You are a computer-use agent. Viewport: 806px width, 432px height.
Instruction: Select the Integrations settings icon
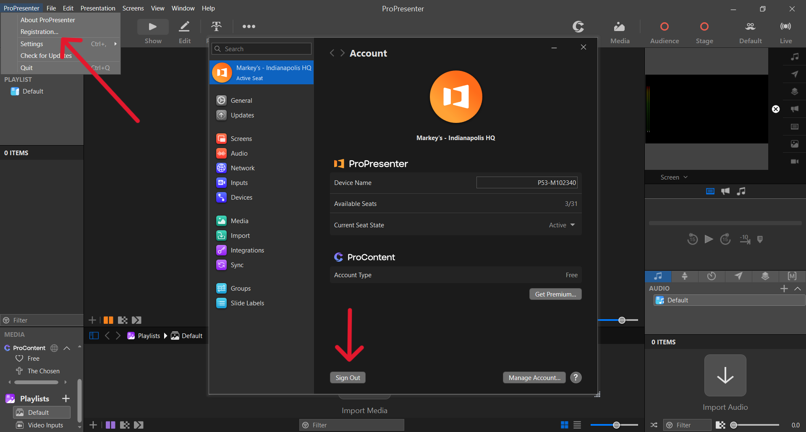221,250
